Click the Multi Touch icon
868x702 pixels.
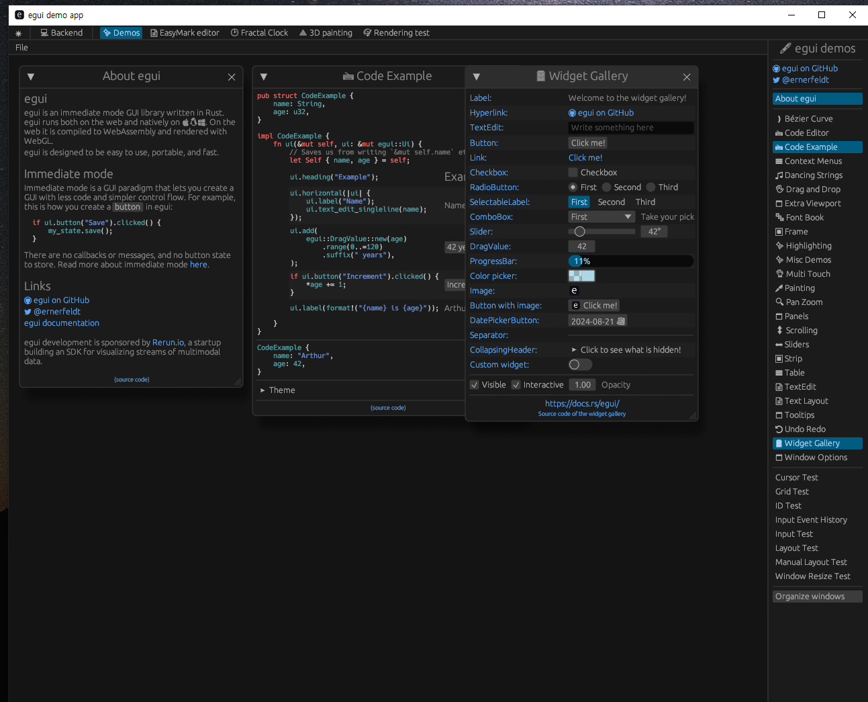780,274
